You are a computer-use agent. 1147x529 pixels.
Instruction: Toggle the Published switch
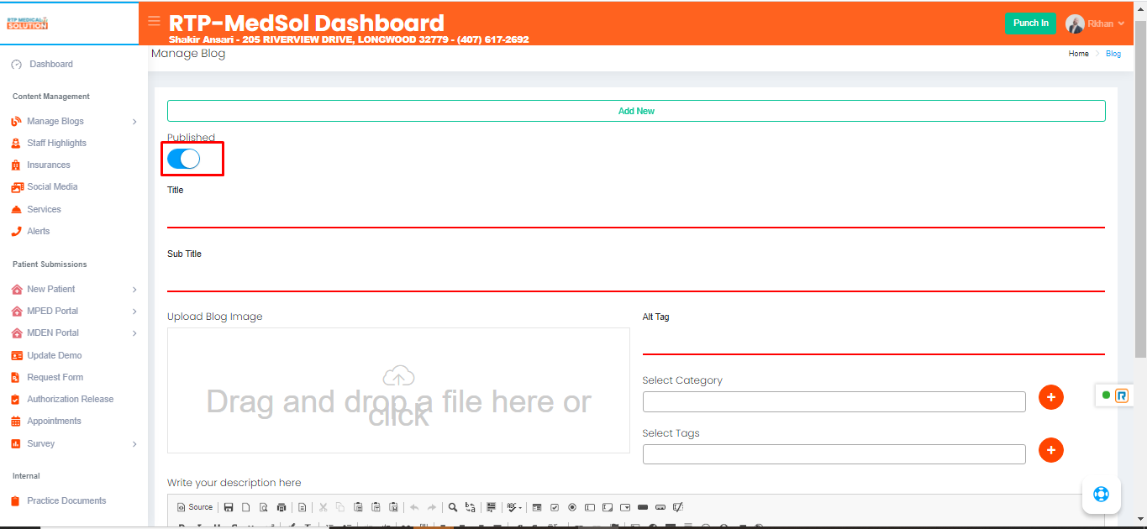point(184,159)
